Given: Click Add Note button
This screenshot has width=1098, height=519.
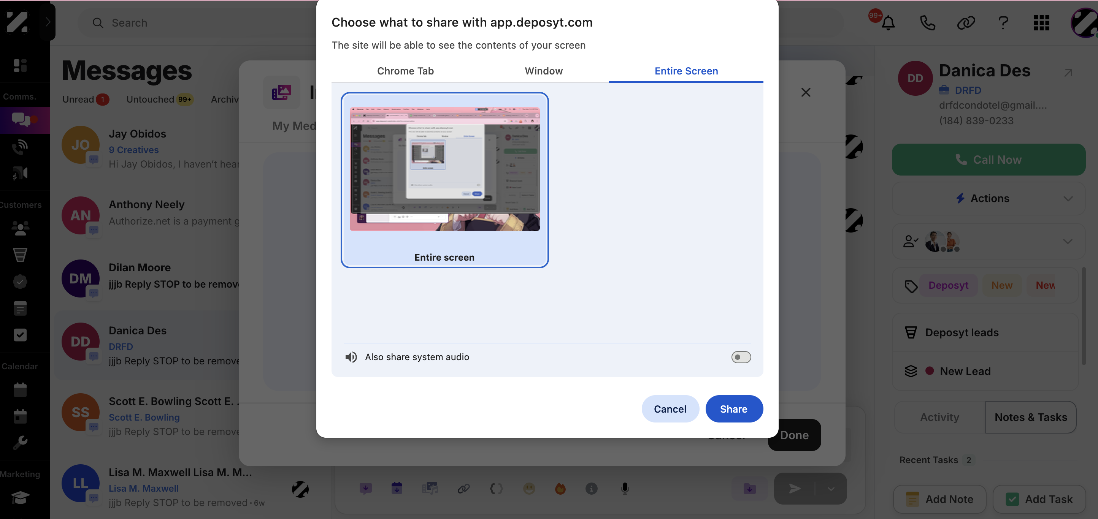Looking at the screenshot, I should coord(939,499).
